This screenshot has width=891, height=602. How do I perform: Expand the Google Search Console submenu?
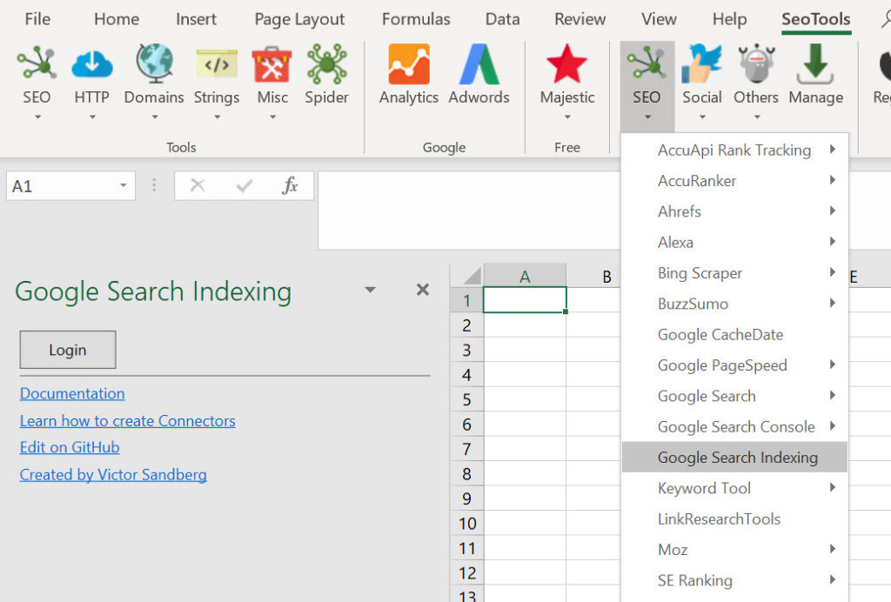click(x=735, y=426)
